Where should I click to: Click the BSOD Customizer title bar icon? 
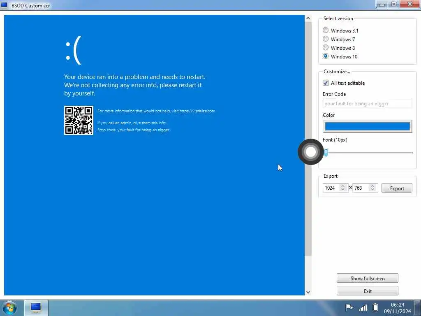(4, 5)
